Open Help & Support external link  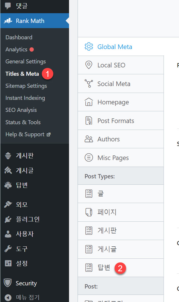(x=25, y=134)
